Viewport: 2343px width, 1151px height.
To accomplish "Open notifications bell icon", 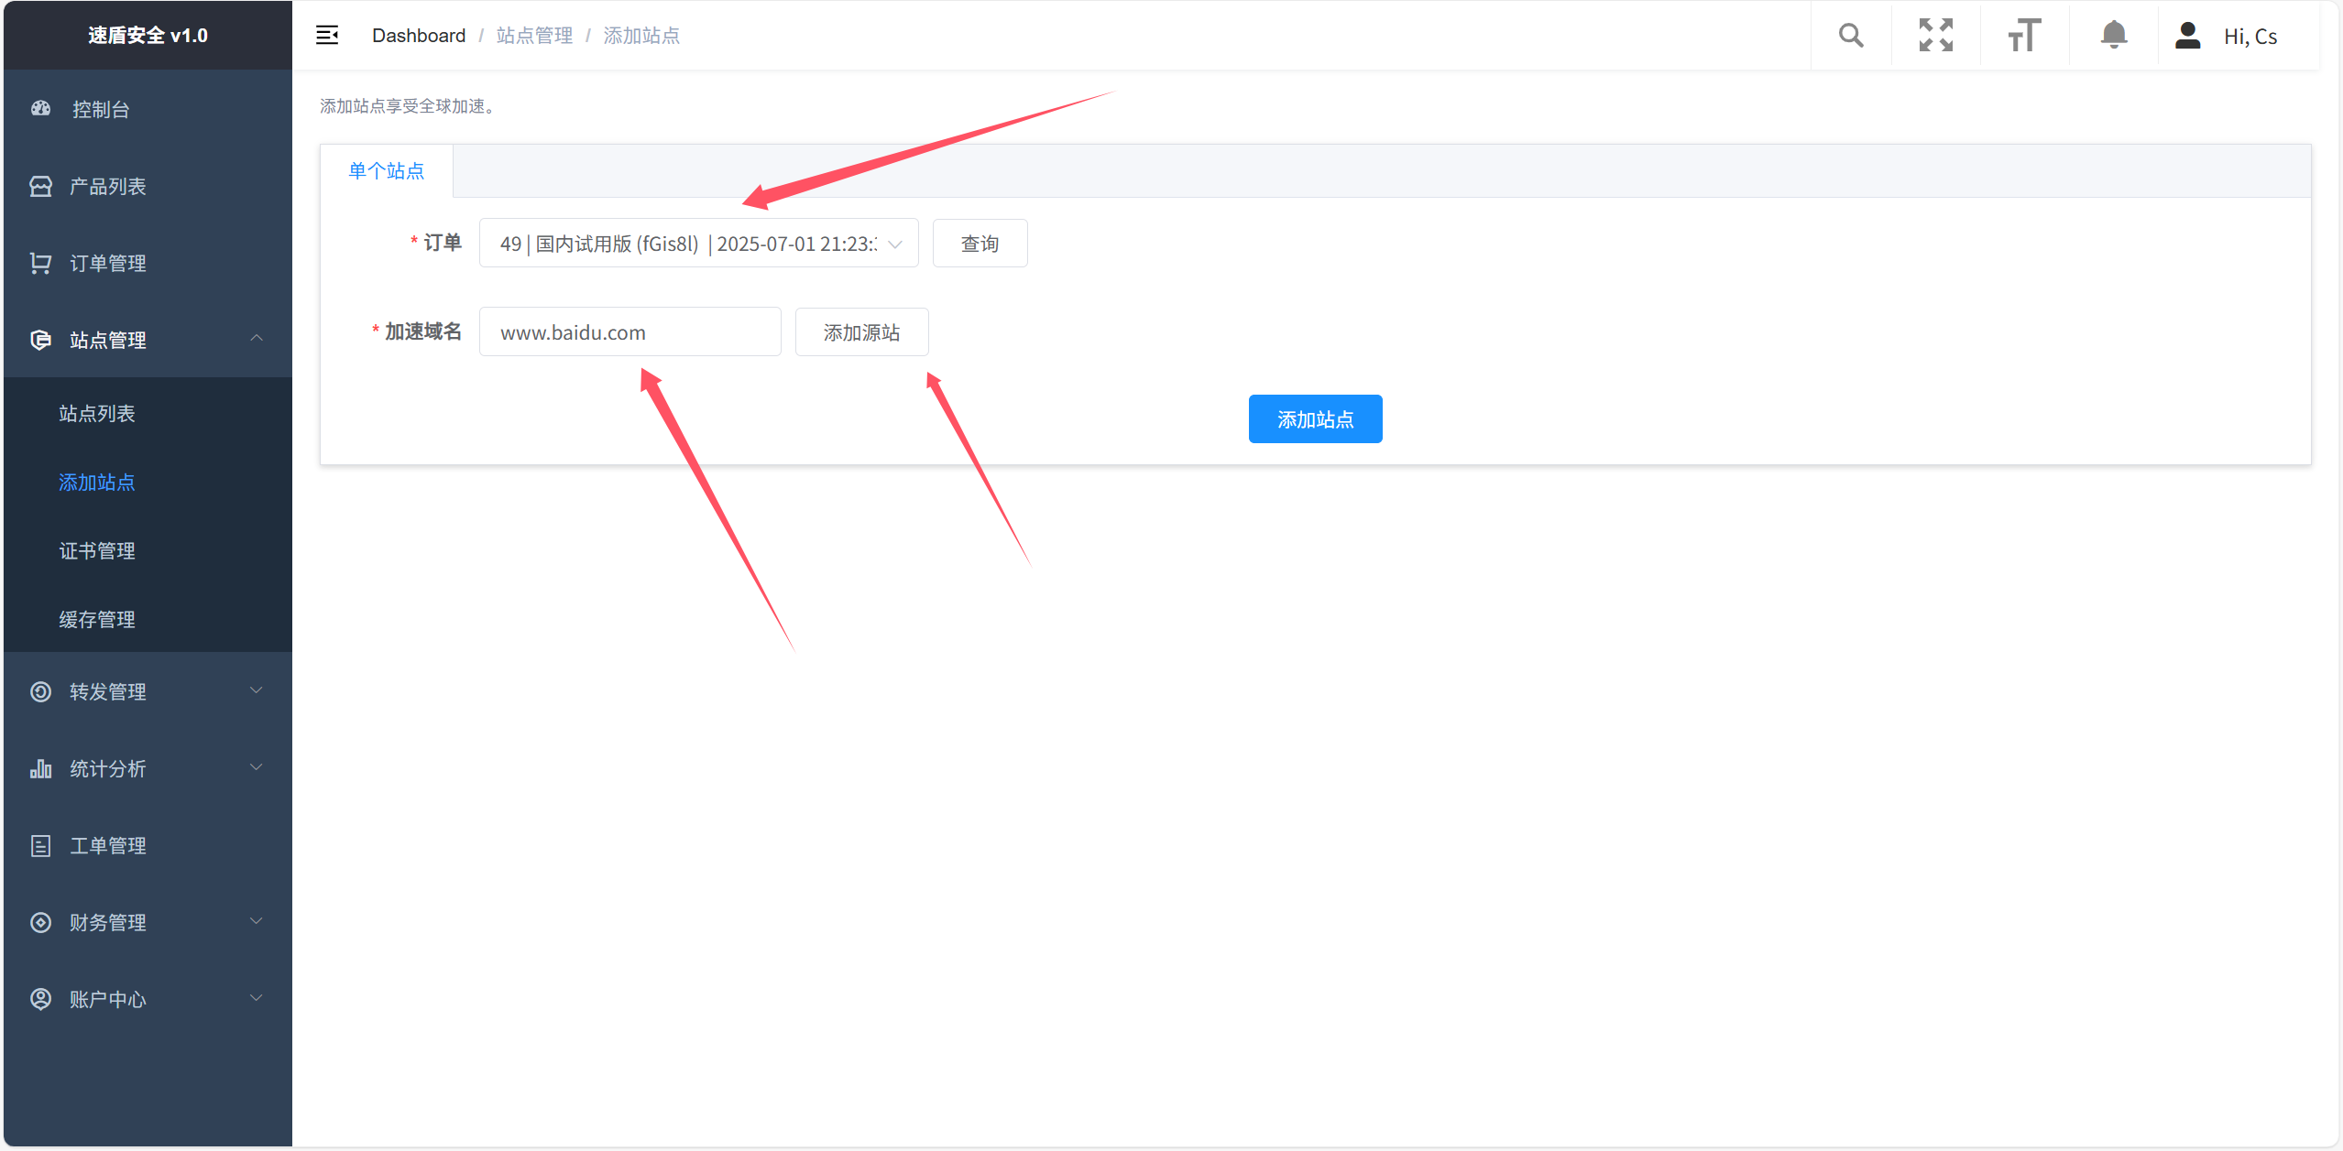I will [x=2113, y=36].
